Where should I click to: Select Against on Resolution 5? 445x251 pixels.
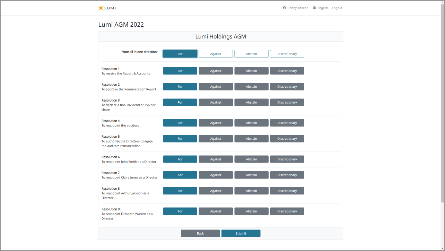tap(216, 139)
